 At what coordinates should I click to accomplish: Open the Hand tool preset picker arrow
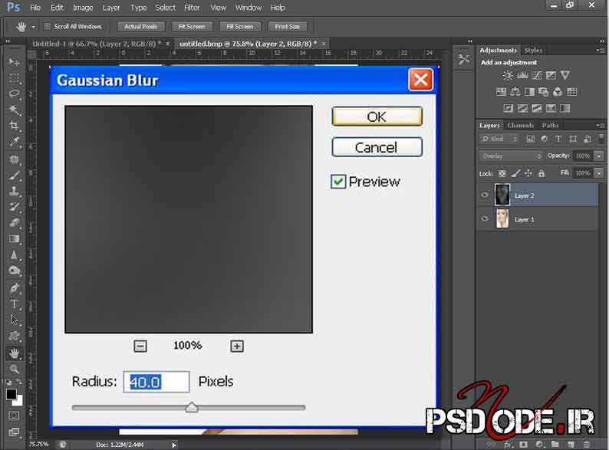pyautogui.click(x=34, y=27)
